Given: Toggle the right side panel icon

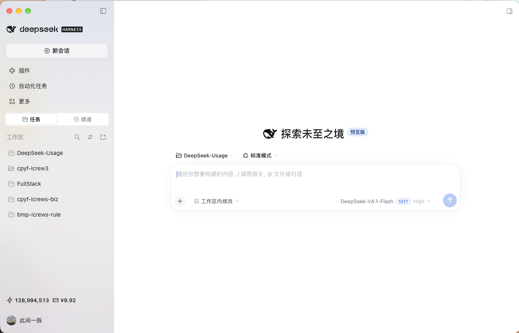Looking at the screenshot, I should 509,11.
